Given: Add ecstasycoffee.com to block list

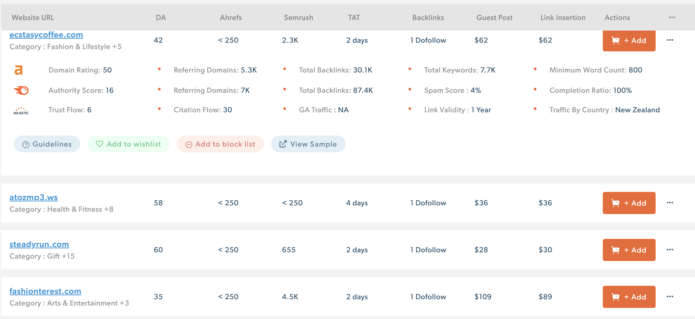Looking at the screenshot, I should click(x=220, y=144).
